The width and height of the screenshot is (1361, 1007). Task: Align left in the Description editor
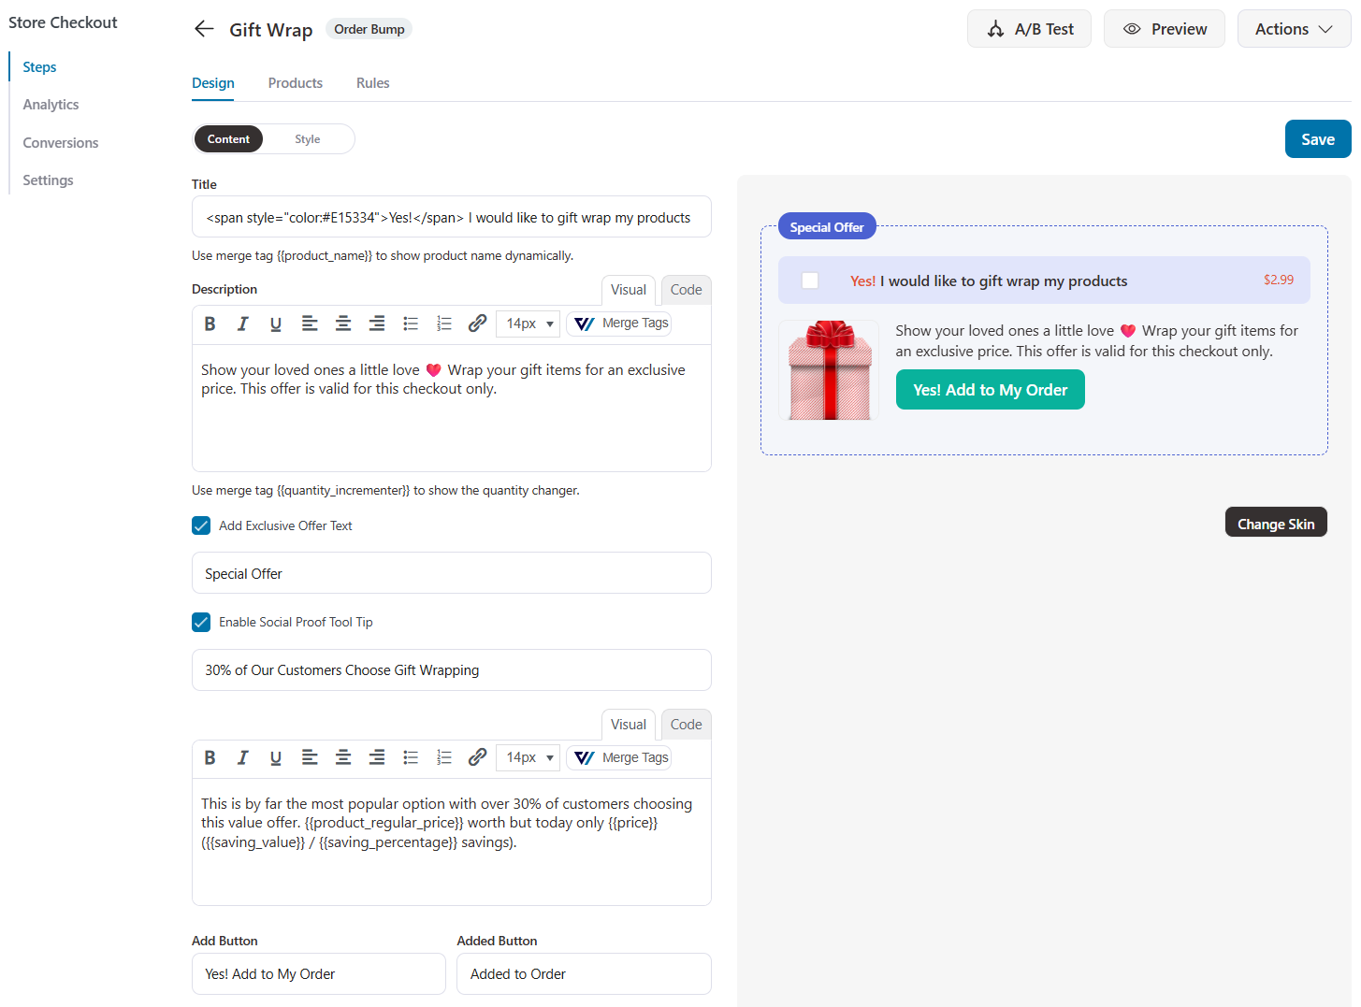click(310, 324)
